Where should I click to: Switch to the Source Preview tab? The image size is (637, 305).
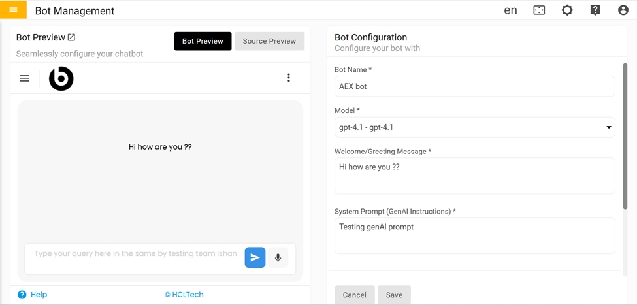(269, 41)
